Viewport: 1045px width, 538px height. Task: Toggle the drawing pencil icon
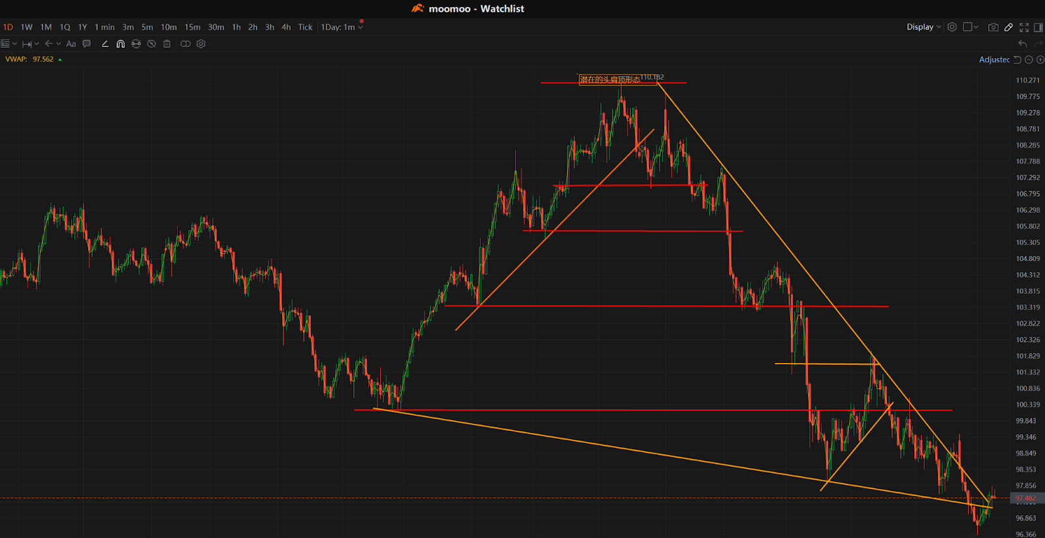coord(1008,27)
